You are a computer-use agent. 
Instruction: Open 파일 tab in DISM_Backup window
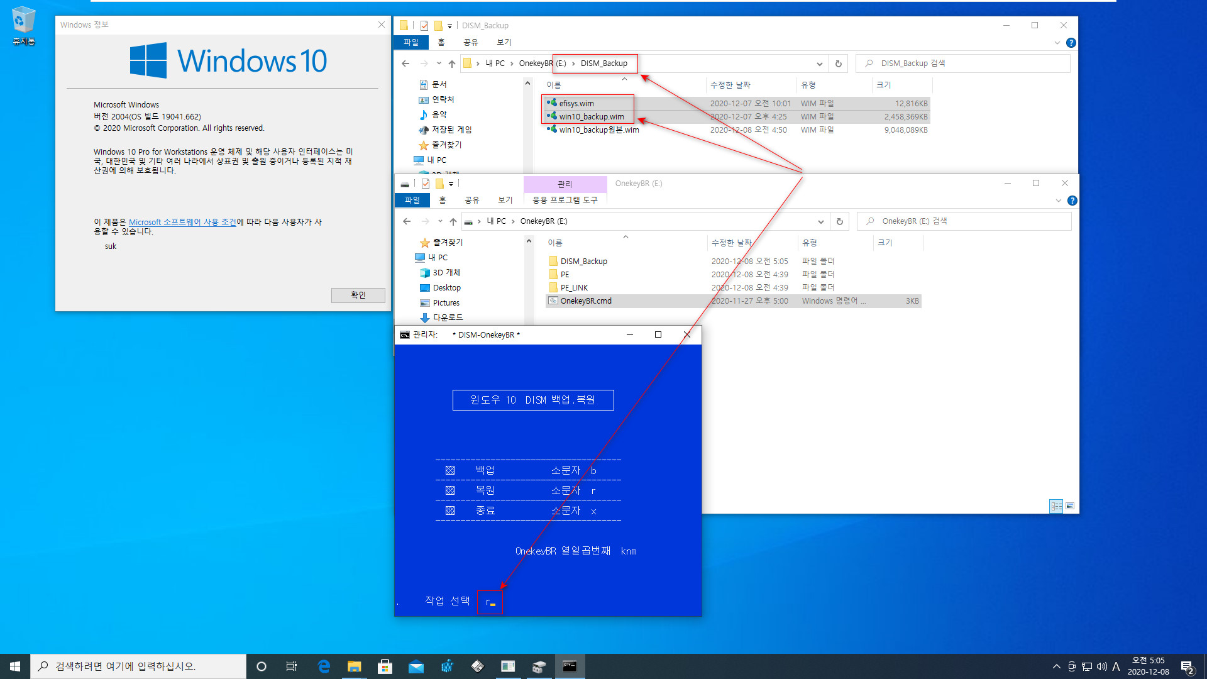point(411,42)
